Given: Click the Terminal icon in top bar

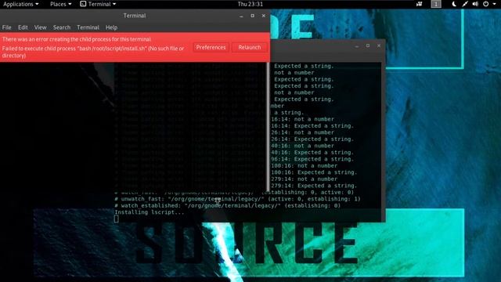Looking at the screenshot, I should (x=83, y=4).
